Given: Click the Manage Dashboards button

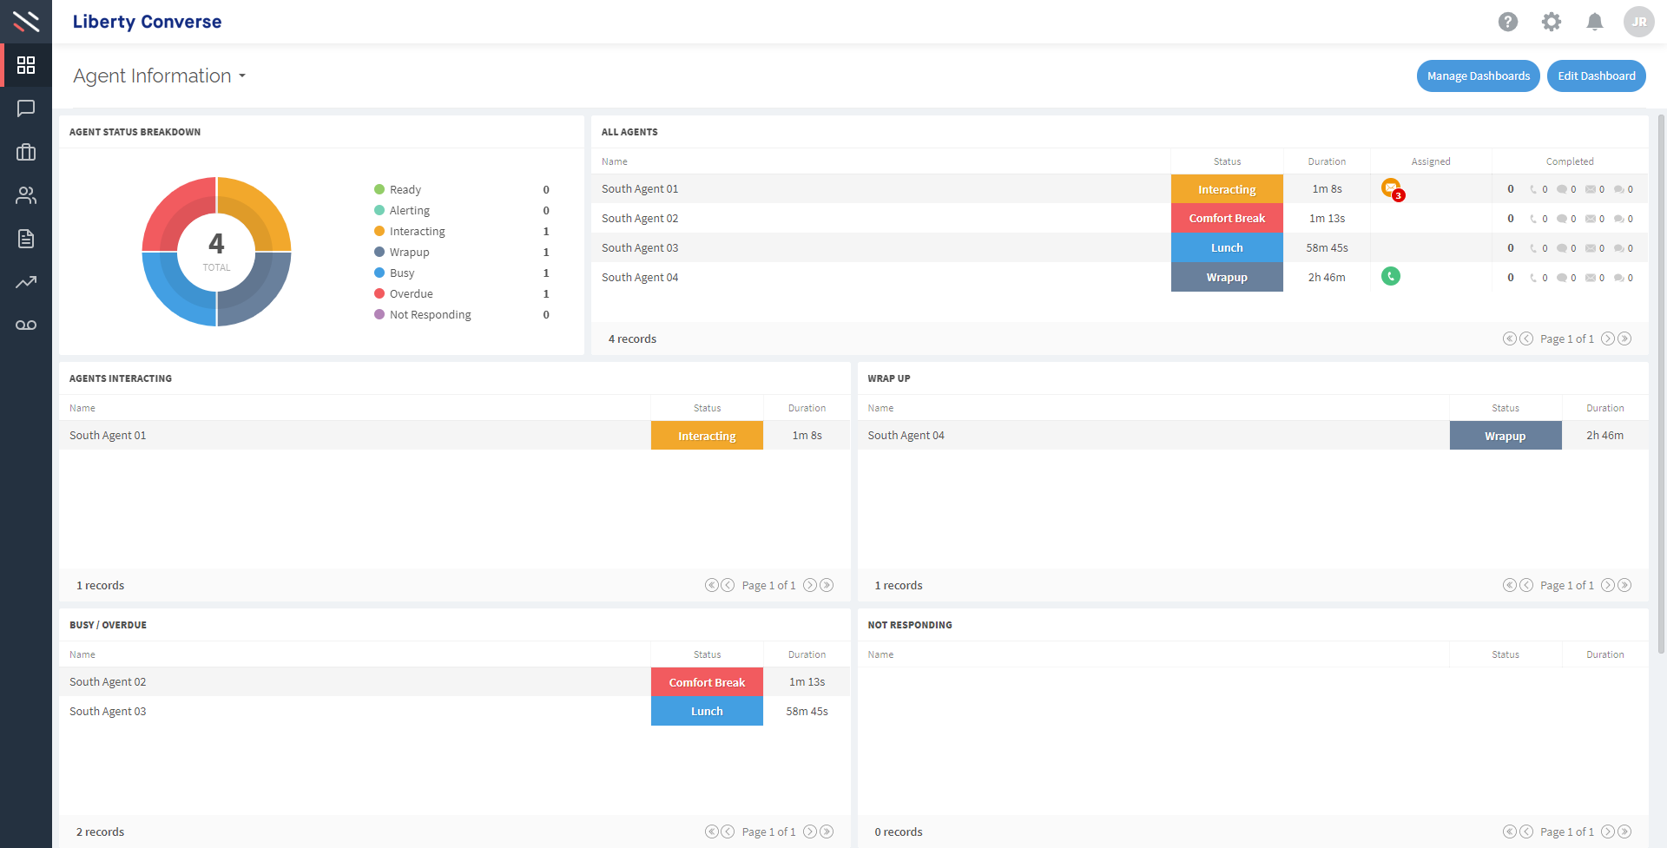Looking at the screenshot, I should [x=1478, y=76].
